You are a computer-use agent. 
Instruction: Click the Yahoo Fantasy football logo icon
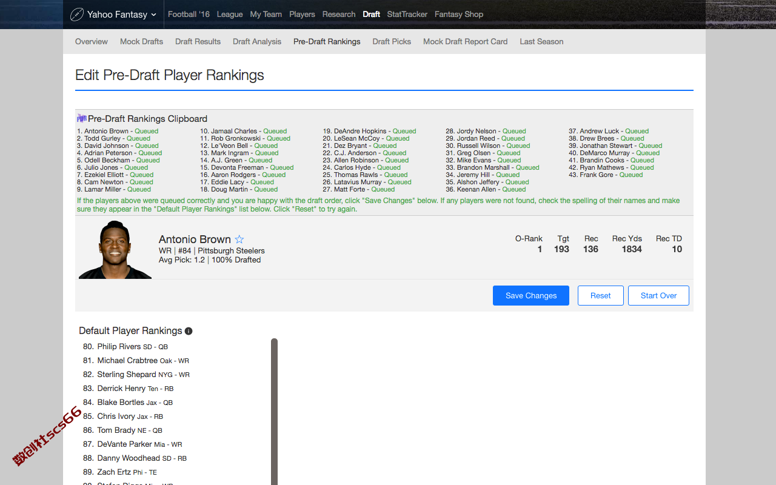coord(77,15)
